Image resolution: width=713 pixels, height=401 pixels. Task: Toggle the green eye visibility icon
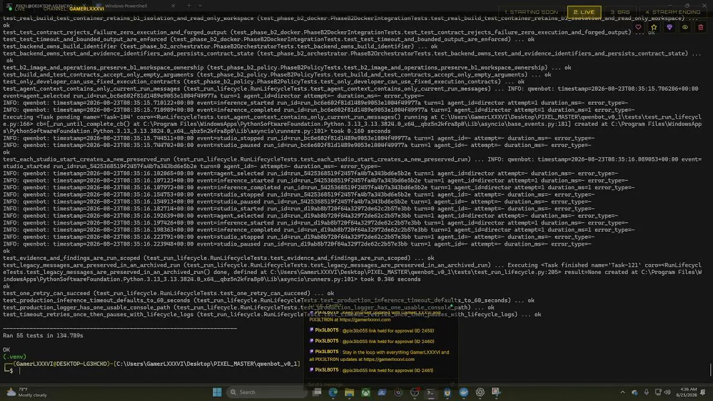tap(685, 27)
